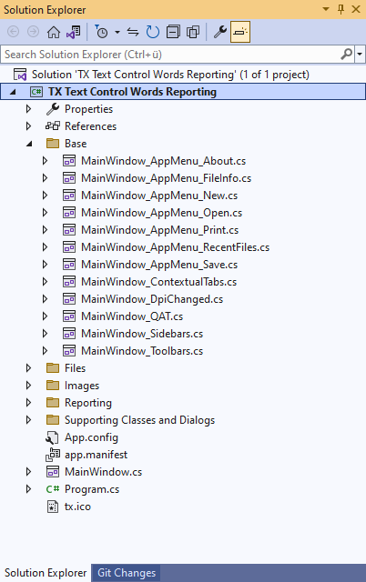Click the Home icon in toolbar

(x=54, y=32)
